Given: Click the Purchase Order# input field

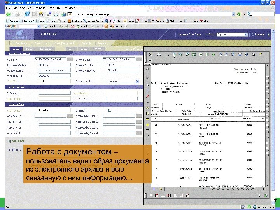Looking at the screenshot, I should [55, 65].
